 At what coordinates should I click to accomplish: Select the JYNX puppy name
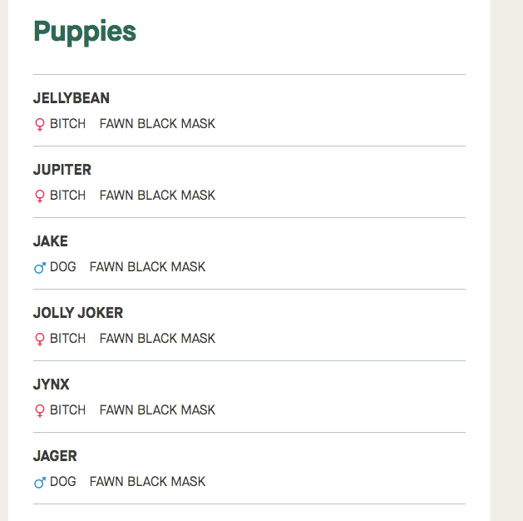tap(52, 385)
